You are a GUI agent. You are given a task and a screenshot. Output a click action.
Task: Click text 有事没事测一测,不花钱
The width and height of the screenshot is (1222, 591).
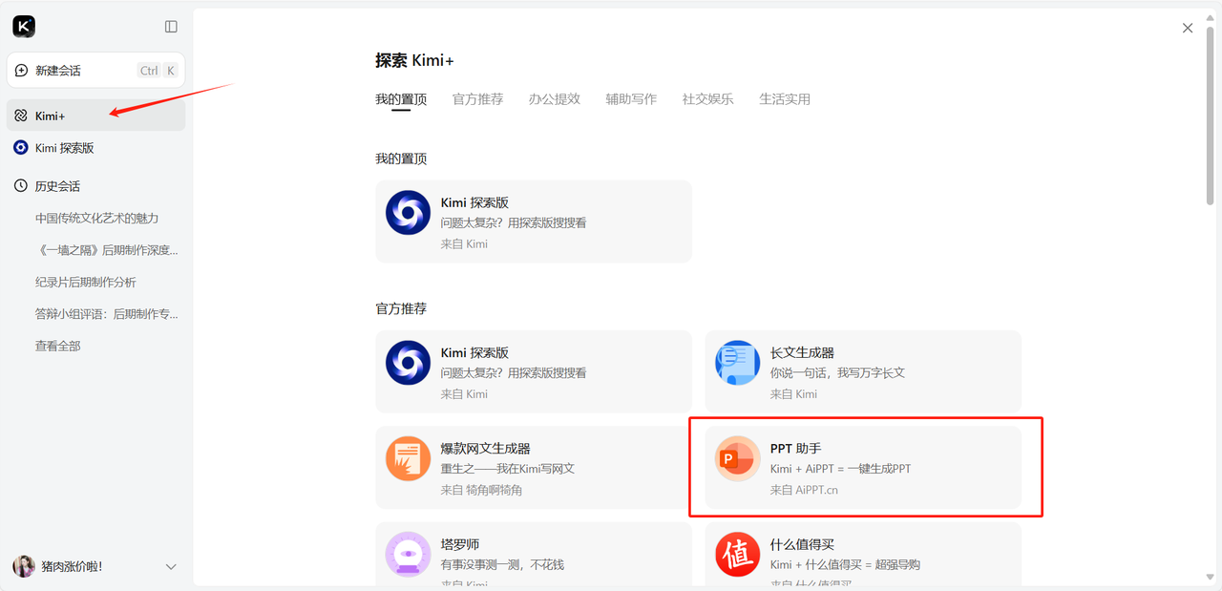pyautogui.click(x=502, y=564)
